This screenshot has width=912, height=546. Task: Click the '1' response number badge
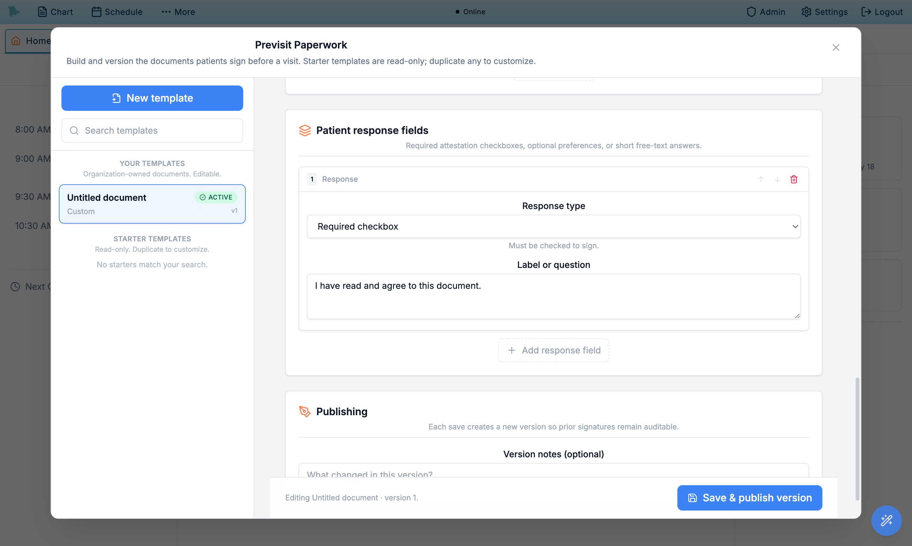coord(312,179)
